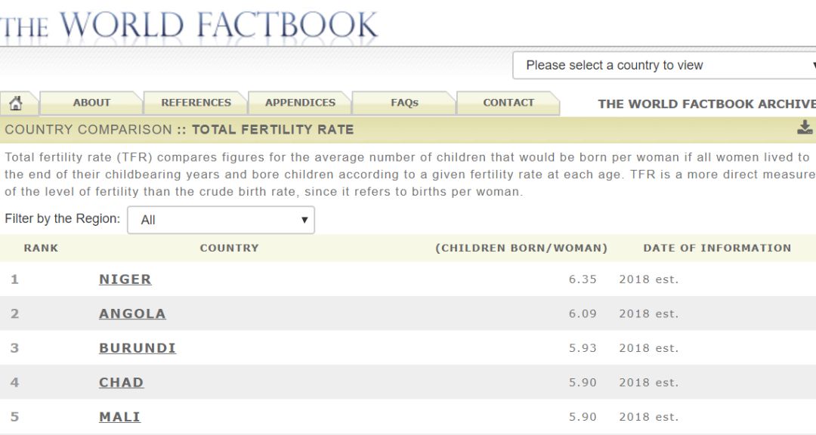Click the 2018 est. date for Burundi

[x=649, y=348]
